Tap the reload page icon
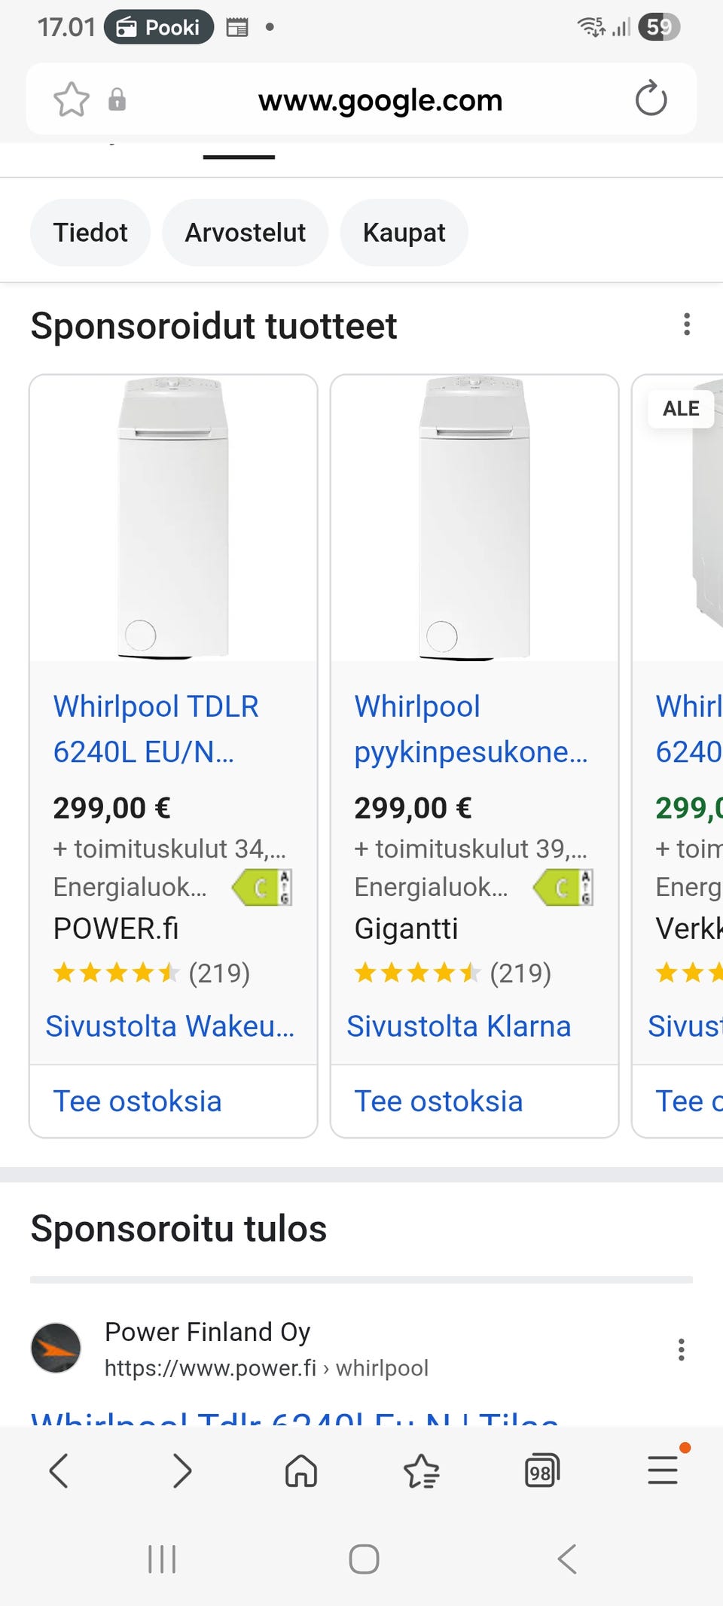 (651, 99)
